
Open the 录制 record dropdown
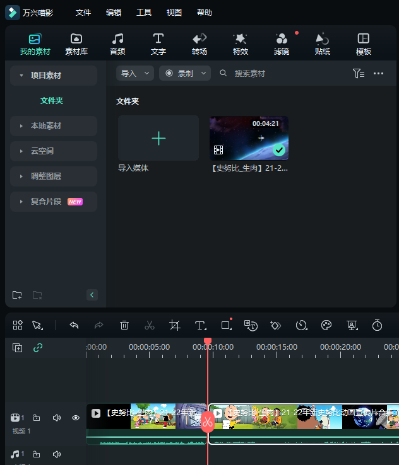[x=185, y=73]
